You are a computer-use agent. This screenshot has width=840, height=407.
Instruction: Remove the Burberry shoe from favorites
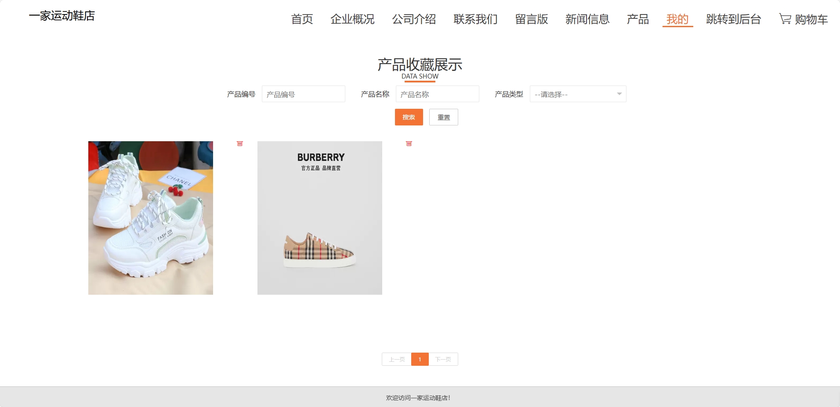[x=409, y=143]
